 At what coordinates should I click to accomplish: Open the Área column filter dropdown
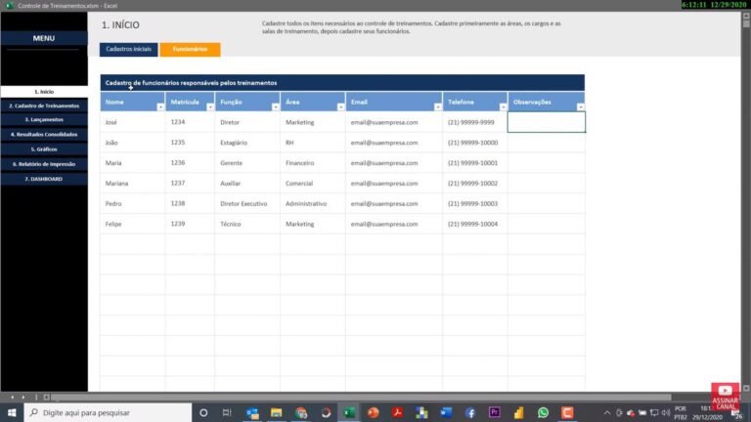point(340,107)
